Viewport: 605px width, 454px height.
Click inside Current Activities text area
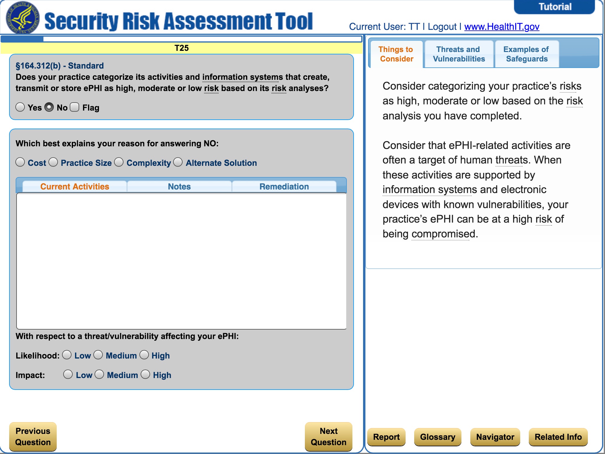[x=181, y=261]
